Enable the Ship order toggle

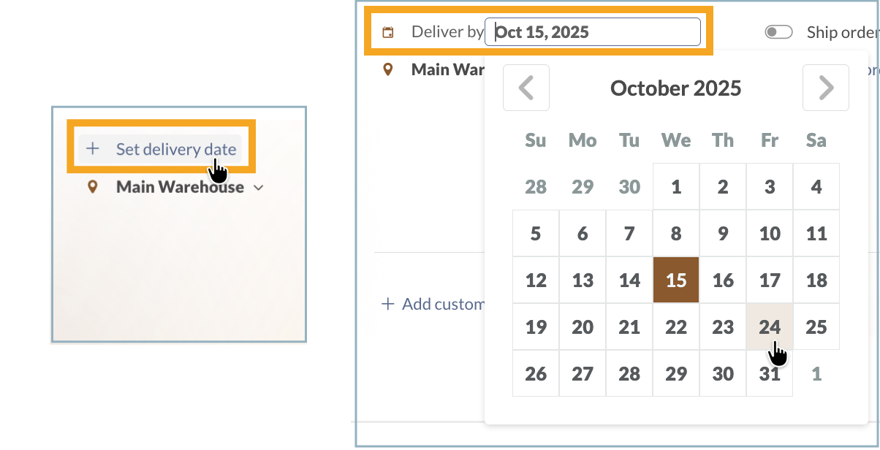pyautogui.click(x=778, y=31)
